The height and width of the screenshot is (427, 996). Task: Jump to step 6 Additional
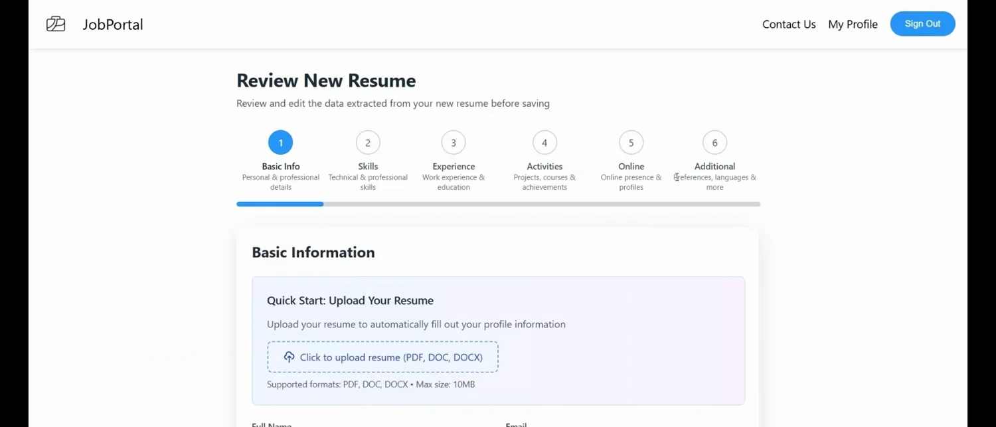pyautogui.click(x=714, y=143)
